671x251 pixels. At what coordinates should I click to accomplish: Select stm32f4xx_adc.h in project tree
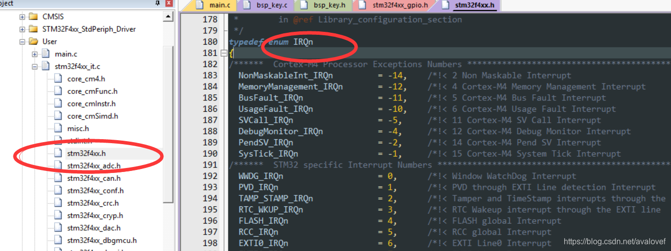(x=94, y=166)
